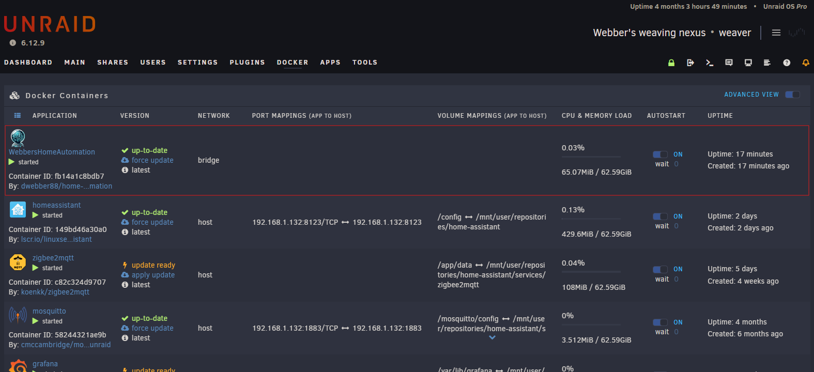The image size is (814, 372).
Task: Click the info icon beside version 6.12.9
Action: (x=13, y=43)
